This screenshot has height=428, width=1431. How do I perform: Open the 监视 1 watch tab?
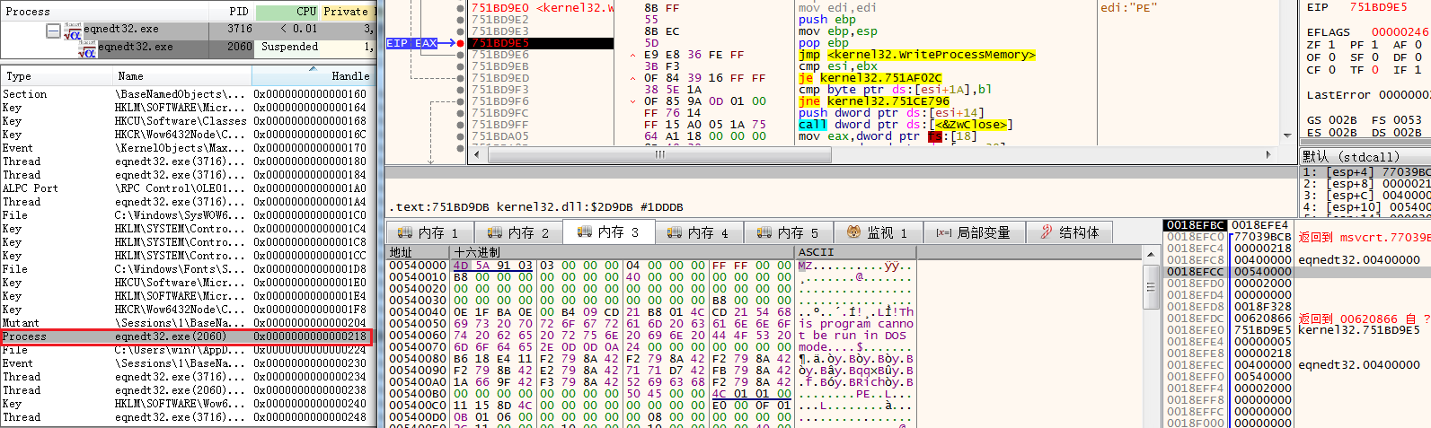click(x=878, y=232)
